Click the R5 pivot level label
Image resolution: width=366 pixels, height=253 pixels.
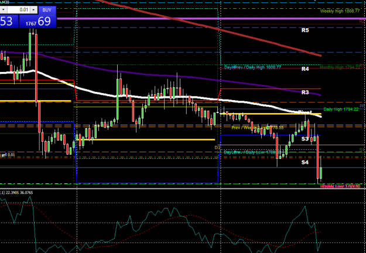click(x=305, y=30)
